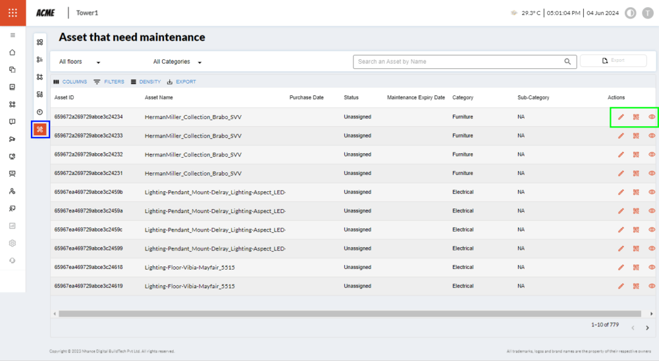View details eye icon for asset 65967ea469729abce3c24619
This screenshot has height=361, width=659.
(651, 286)
